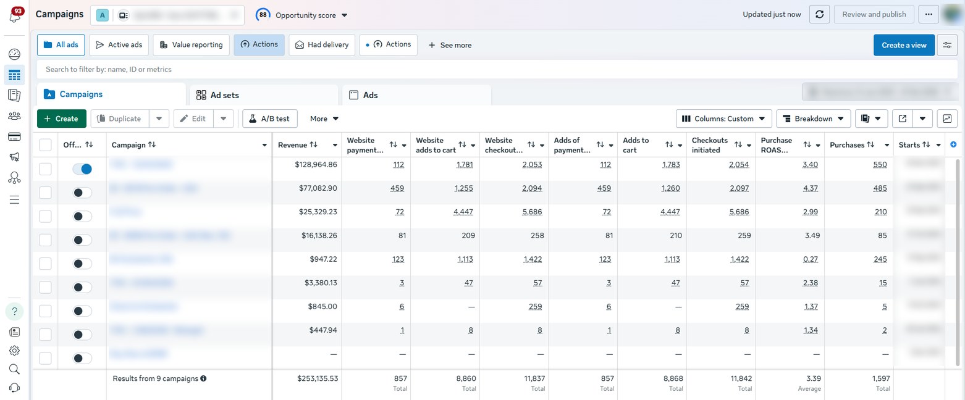Image resolution: width=965 pixels, height=400 pixels.
Task: Turn on campaign with $845.00 revenue
Action: (x=82, y=310)
